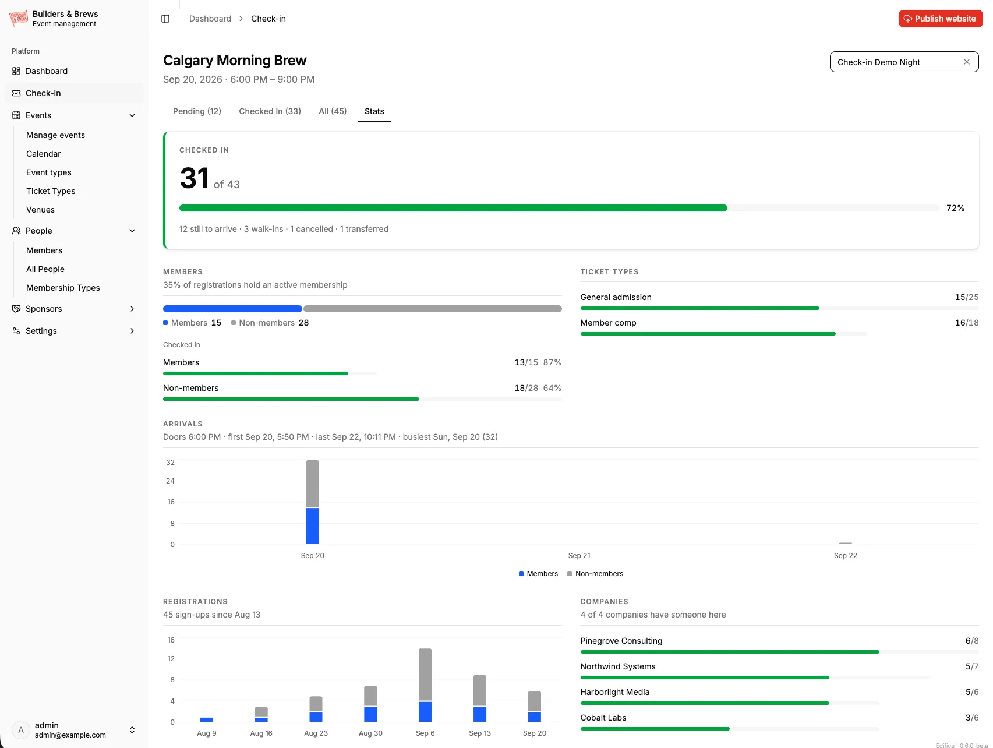This screenshot has height=748, width=993.
Task: Open Membership Types in sidebar
Action: pyautogui.click(x=63, y=288)
